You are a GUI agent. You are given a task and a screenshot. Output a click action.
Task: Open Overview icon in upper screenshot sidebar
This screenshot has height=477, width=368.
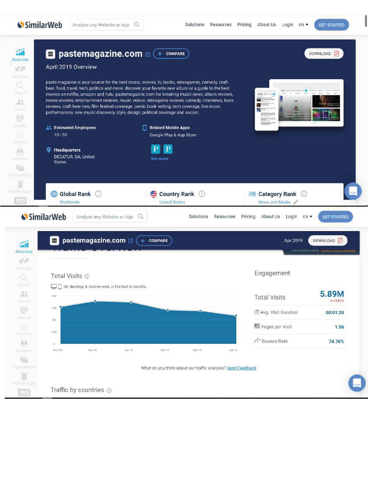20,52
